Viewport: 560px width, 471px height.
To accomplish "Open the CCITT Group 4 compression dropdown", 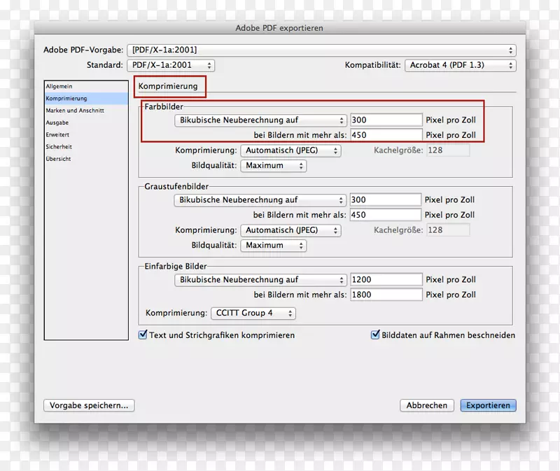I will pyautogui.click(x=253, y=313).
